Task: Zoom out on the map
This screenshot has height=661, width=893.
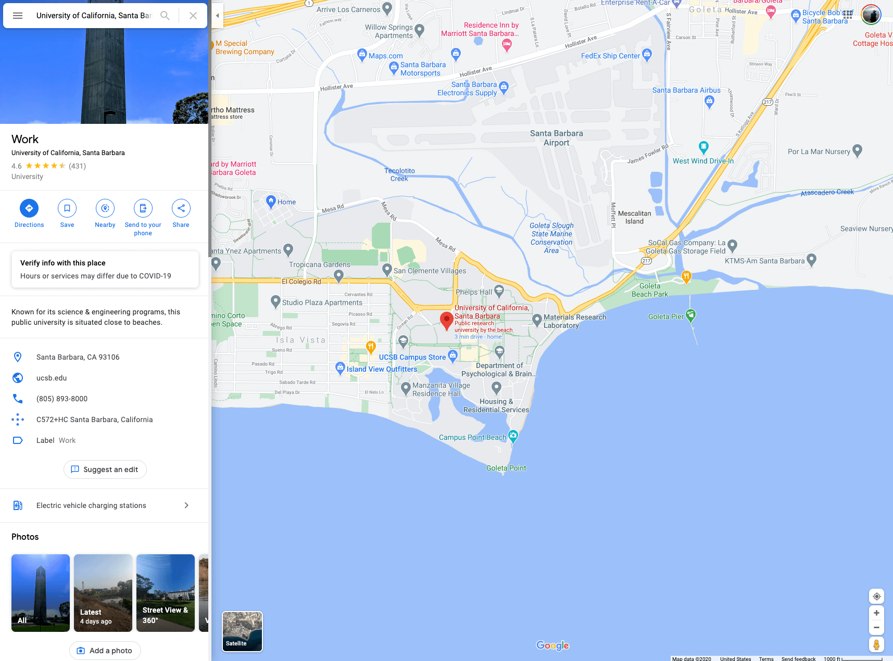Action: coord(876,628)
